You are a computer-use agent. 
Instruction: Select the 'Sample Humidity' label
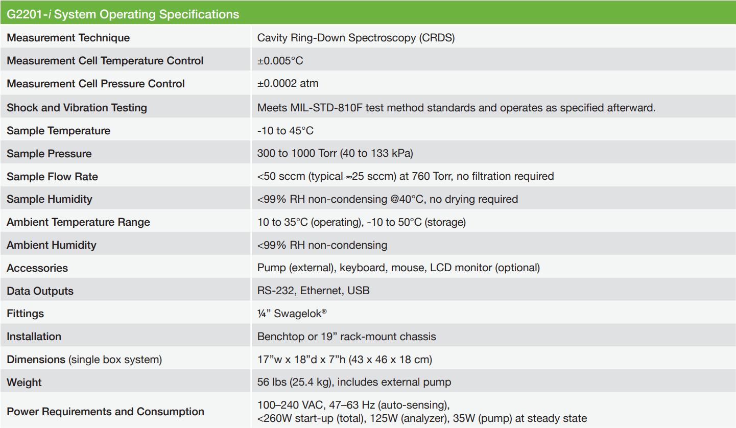[x=50, y=199]
